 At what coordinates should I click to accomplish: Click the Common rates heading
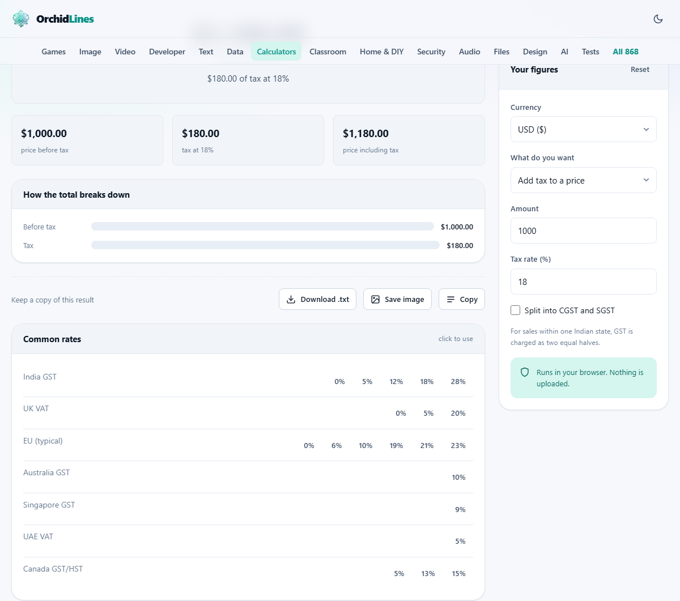[x=52, y=339]
